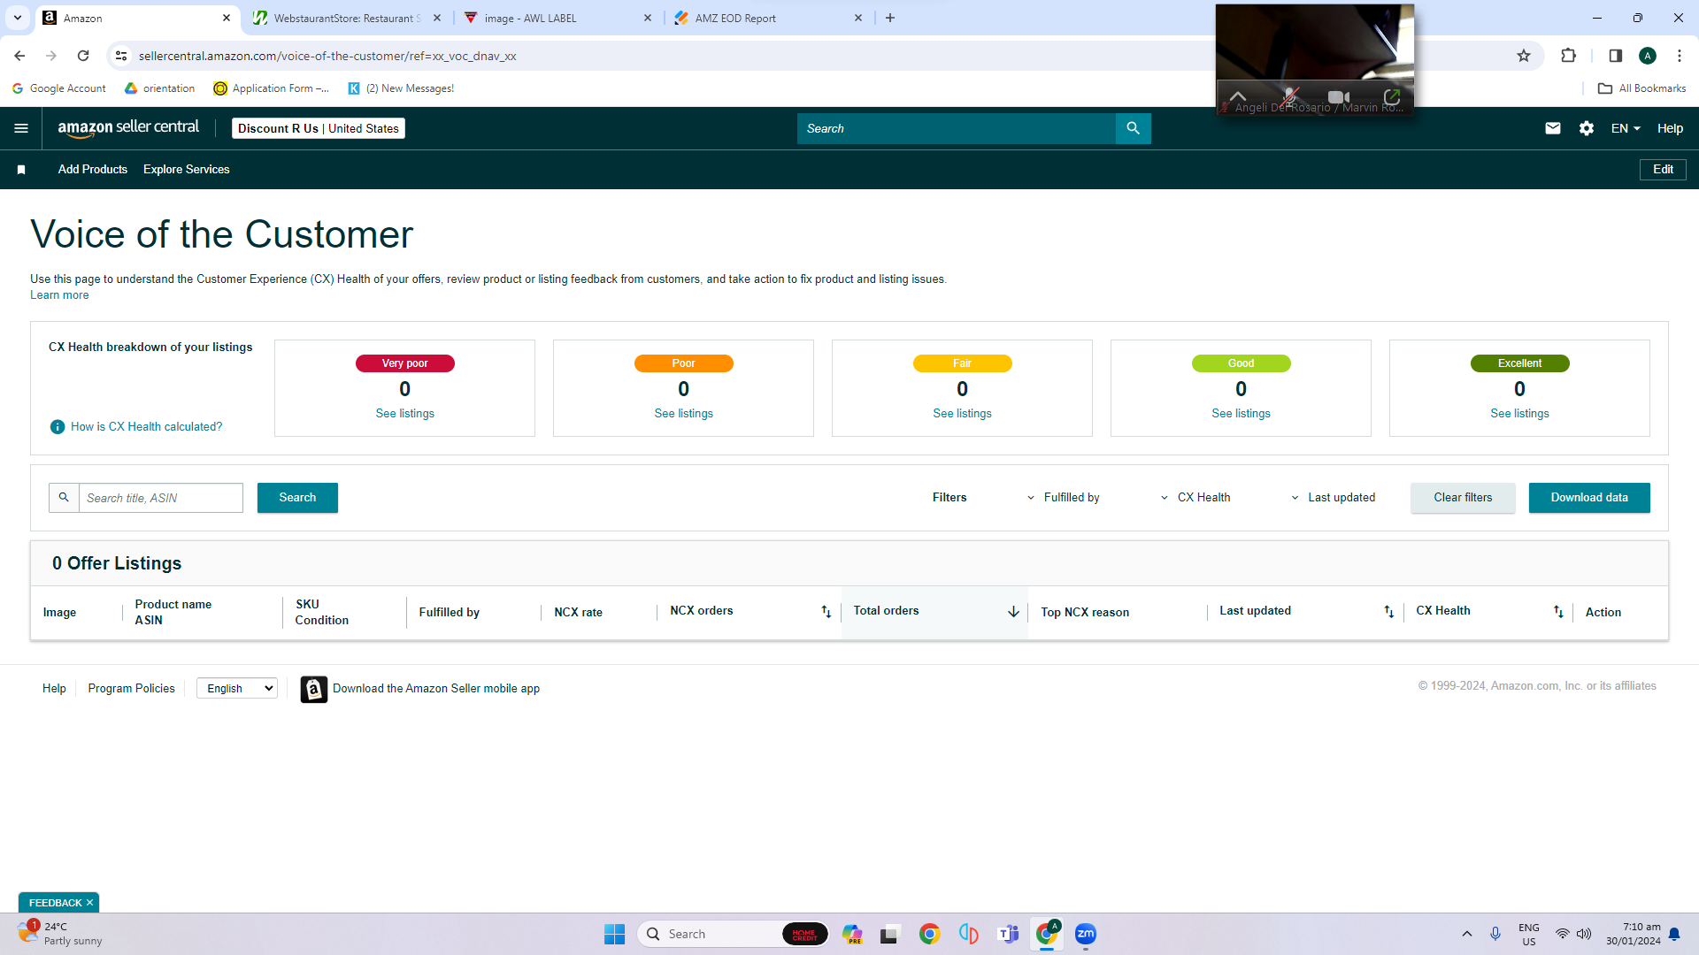This screenshot has height=955, width=1699.
Task: Open the settings gear icon
Action: point(1587,128)
